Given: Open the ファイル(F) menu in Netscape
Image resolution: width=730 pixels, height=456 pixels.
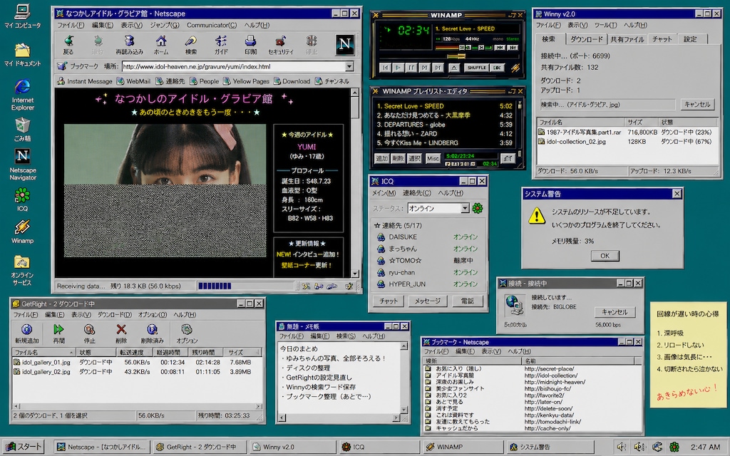Looking at the screenshot, I should click(71, 25).
